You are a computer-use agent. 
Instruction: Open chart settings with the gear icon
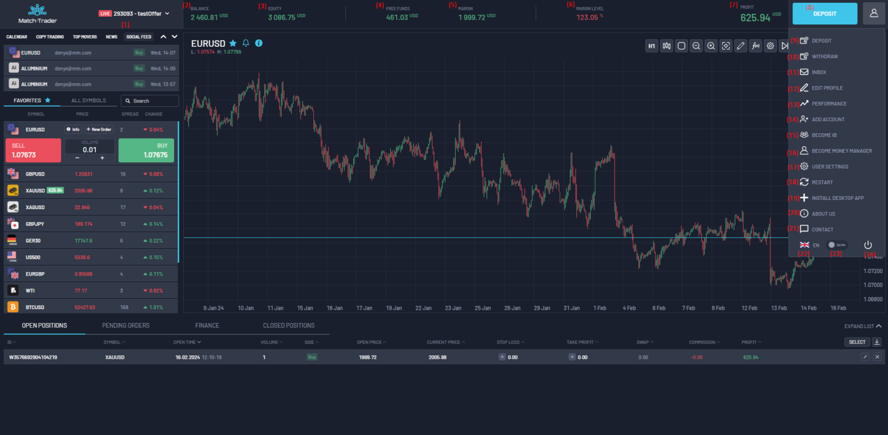770,46
